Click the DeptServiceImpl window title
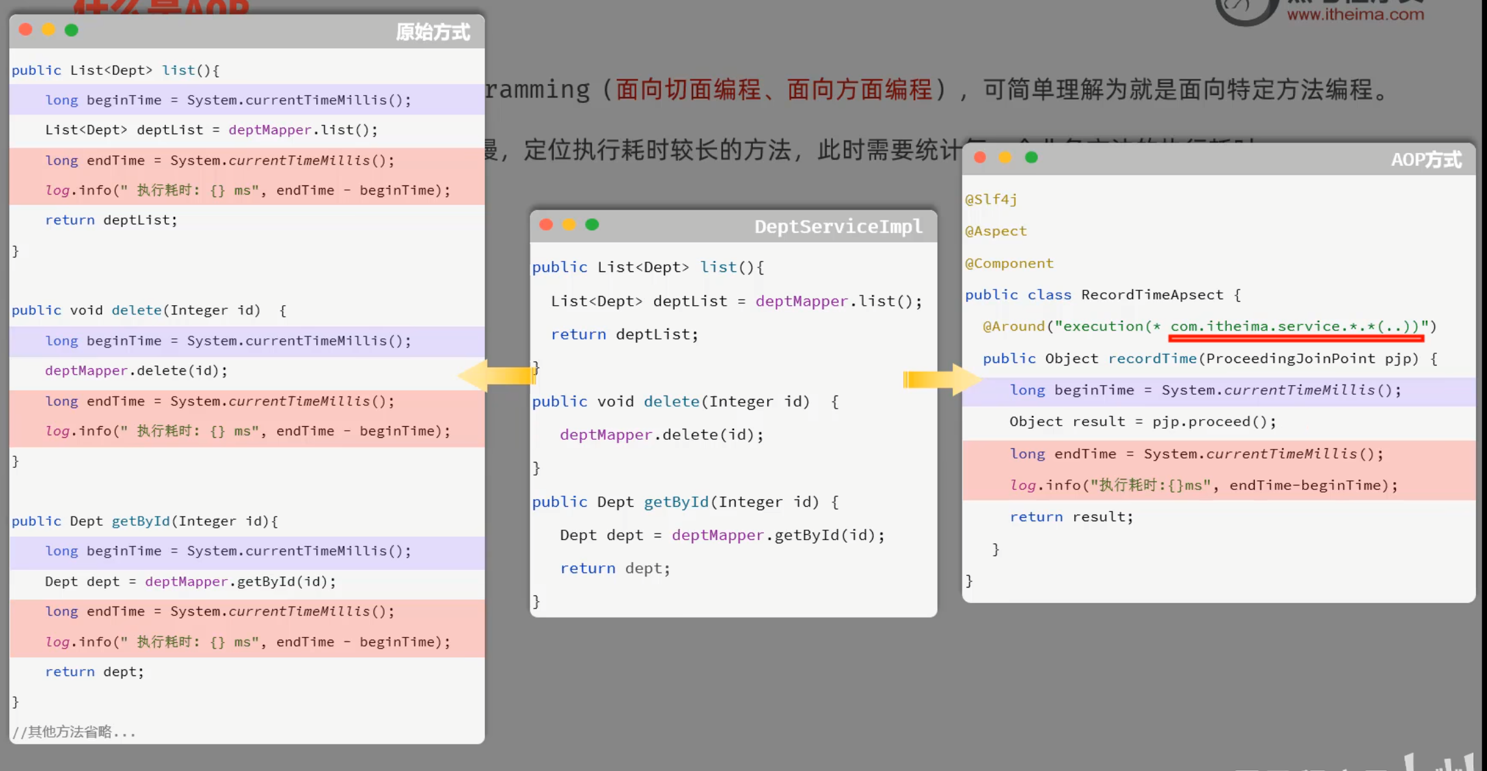Screen dimensions: 1487x771 (x=838, y=226)
